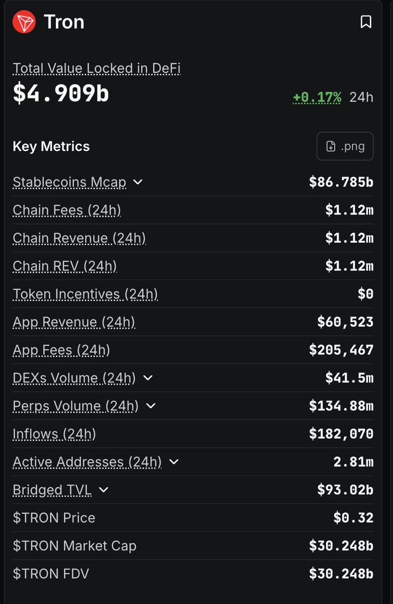Expand the Bridged TVL chevron
Screen dimensions: 393x604
(104, 490)
